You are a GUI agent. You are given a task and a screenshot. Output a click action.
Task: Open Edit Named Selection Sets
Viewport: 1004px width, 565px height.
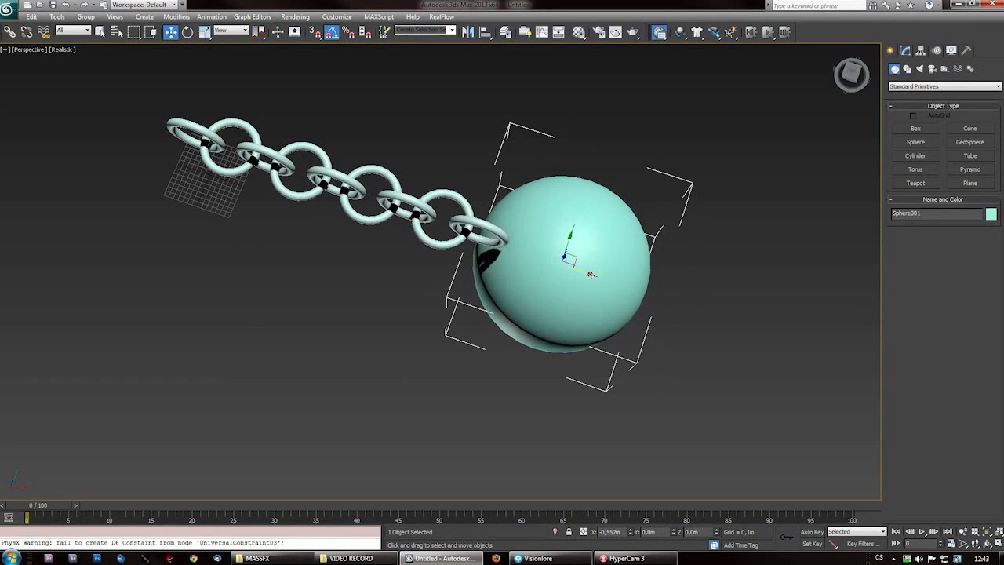[x=384, y=32]
